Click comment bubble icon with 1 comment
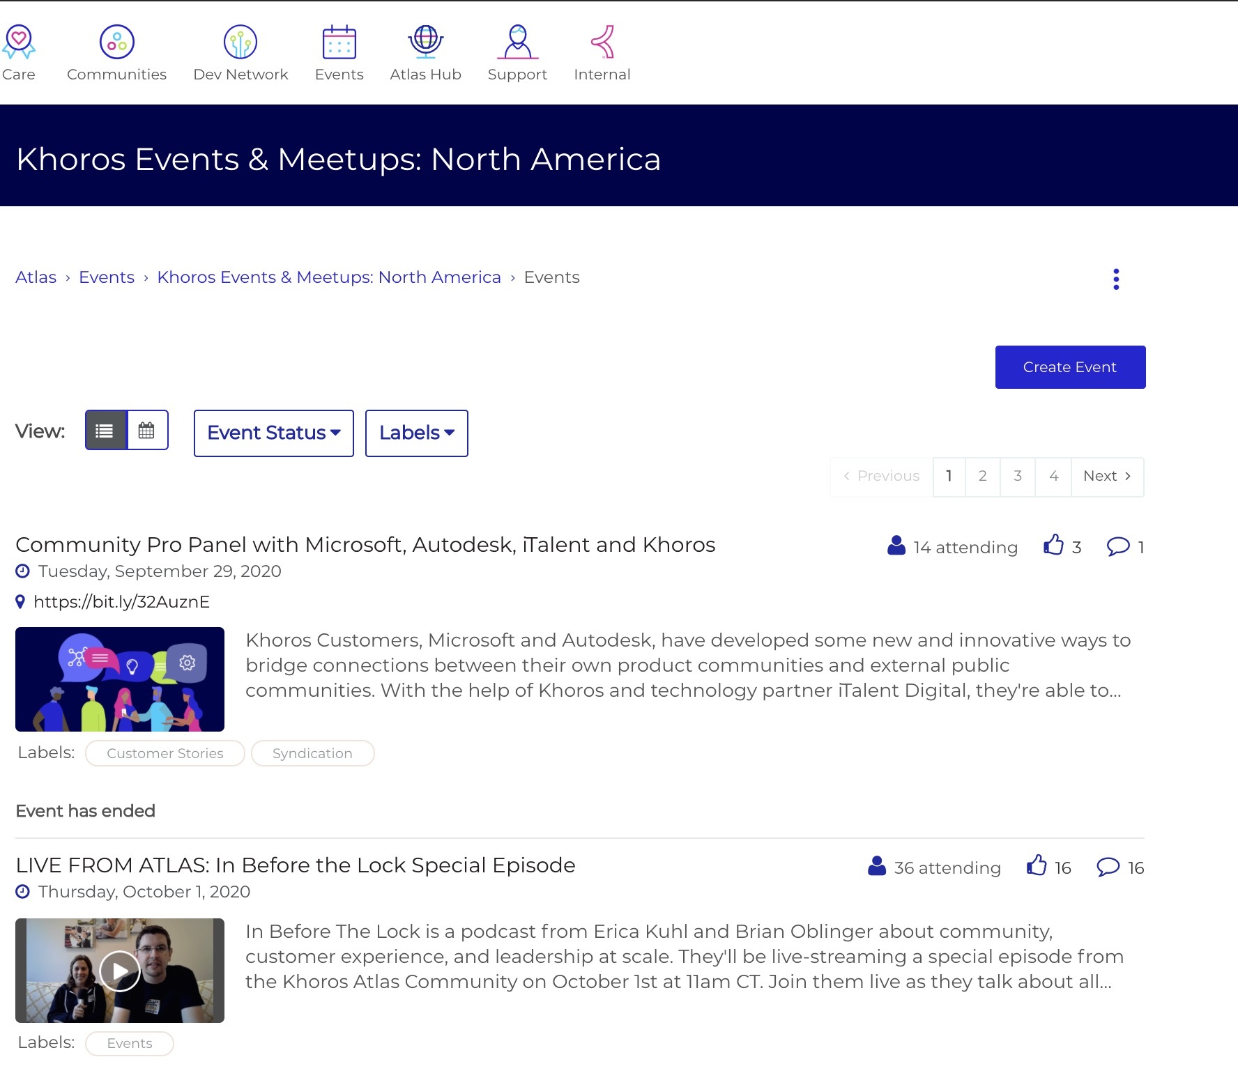 click(1118, 546)
